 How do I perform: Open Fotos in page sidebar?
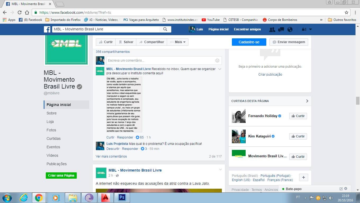tap(51, 130)
